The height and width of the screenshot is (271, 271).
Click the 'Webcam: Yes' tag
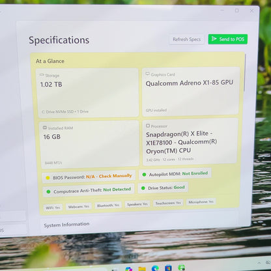point(79,207)
